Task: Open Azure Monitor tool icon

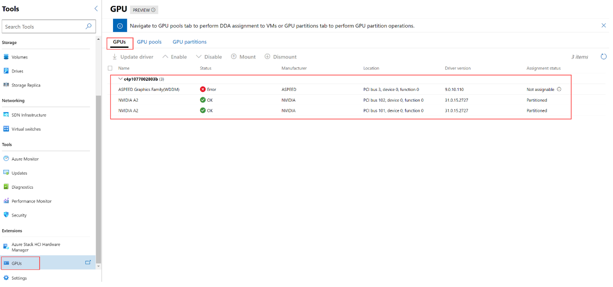Action: (x=6, y=159)
